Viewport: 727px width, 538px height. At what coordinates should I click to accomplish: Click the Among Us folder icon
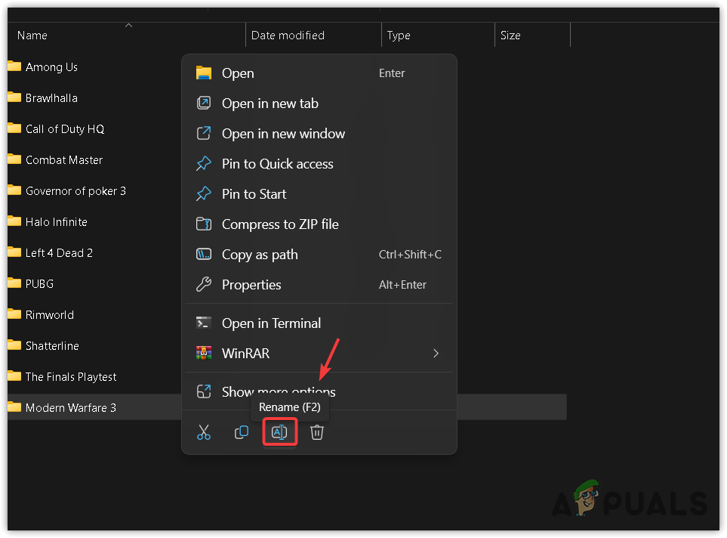coord(14,66)
